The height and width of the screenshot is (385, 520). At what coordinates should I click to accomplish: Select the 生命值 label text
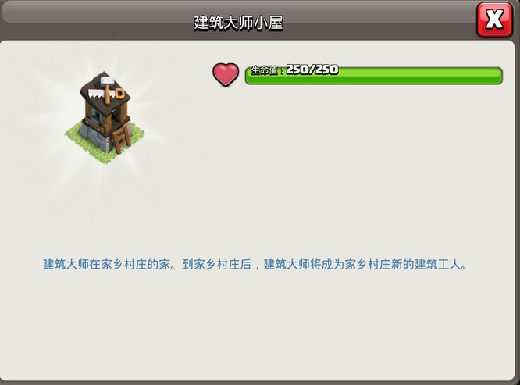pyautogui.click(x=265, y=70)
